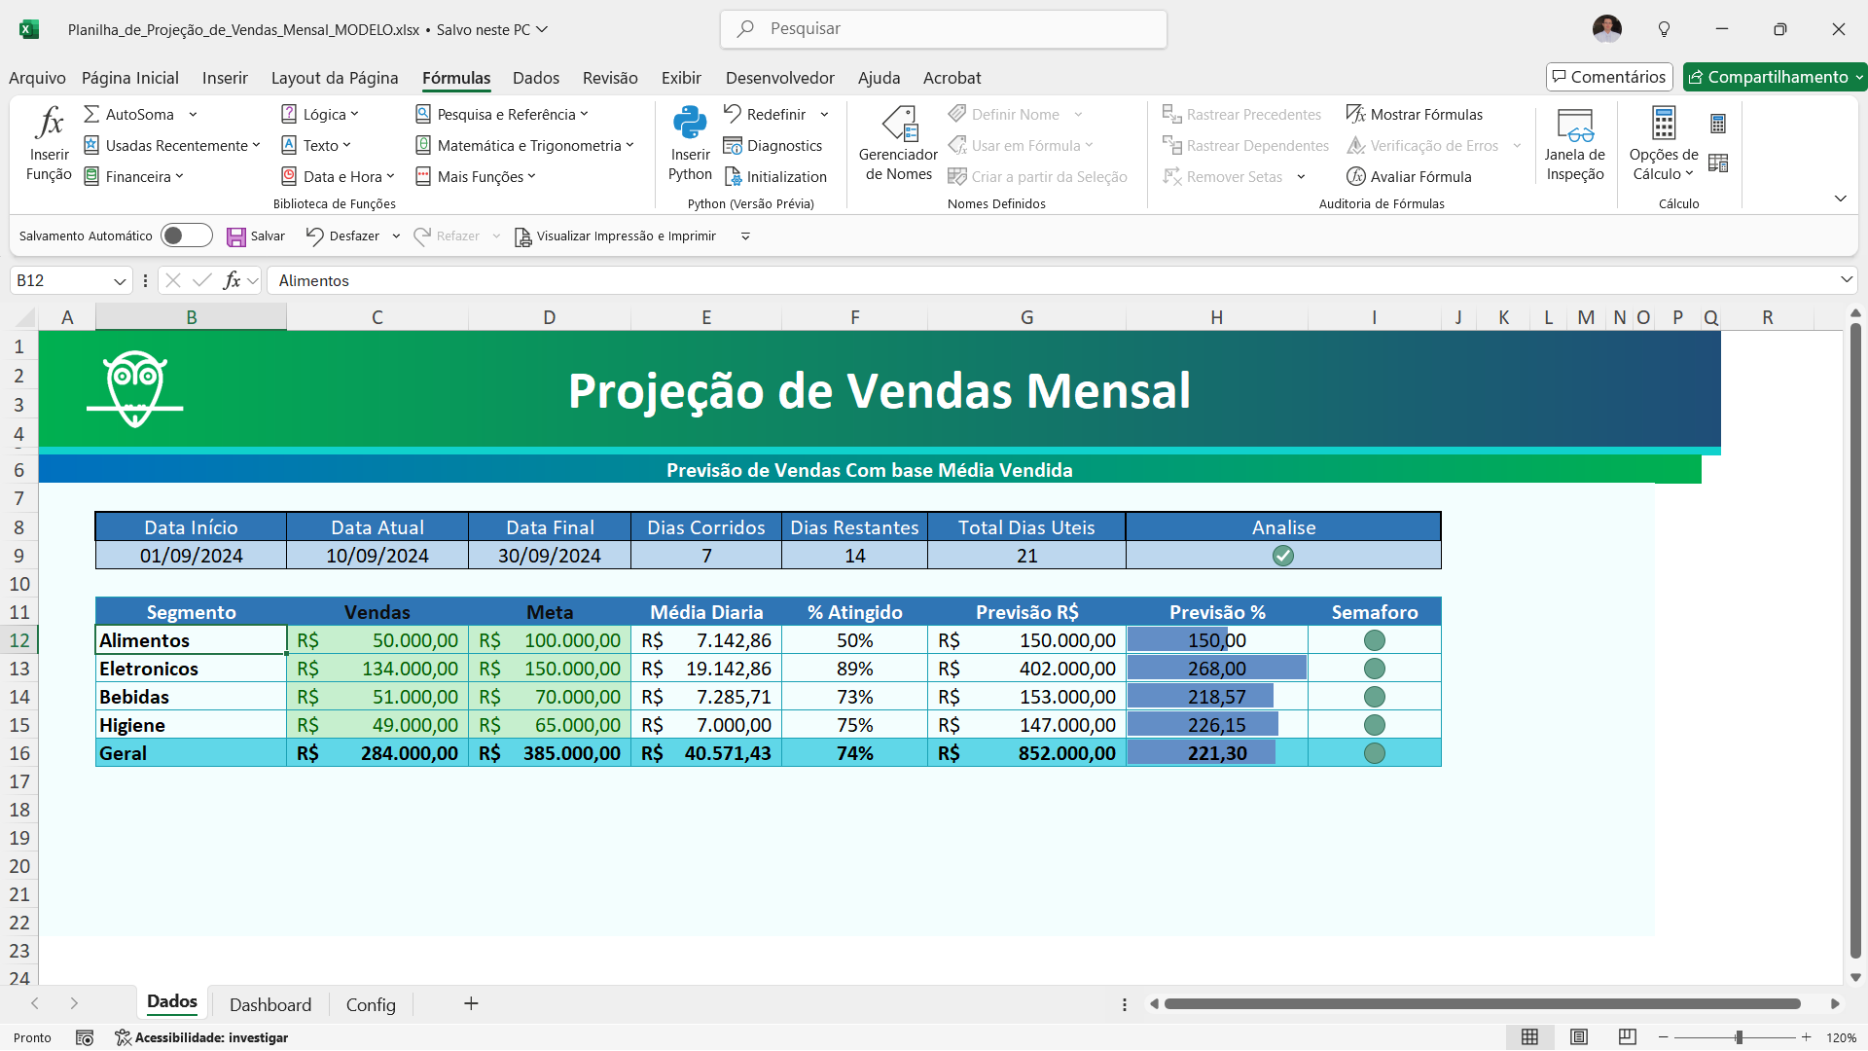The height and width of the screenshot is (1051, 1868).
Task: Switch to Página Inicial tab
Action: tap(129, 78)
